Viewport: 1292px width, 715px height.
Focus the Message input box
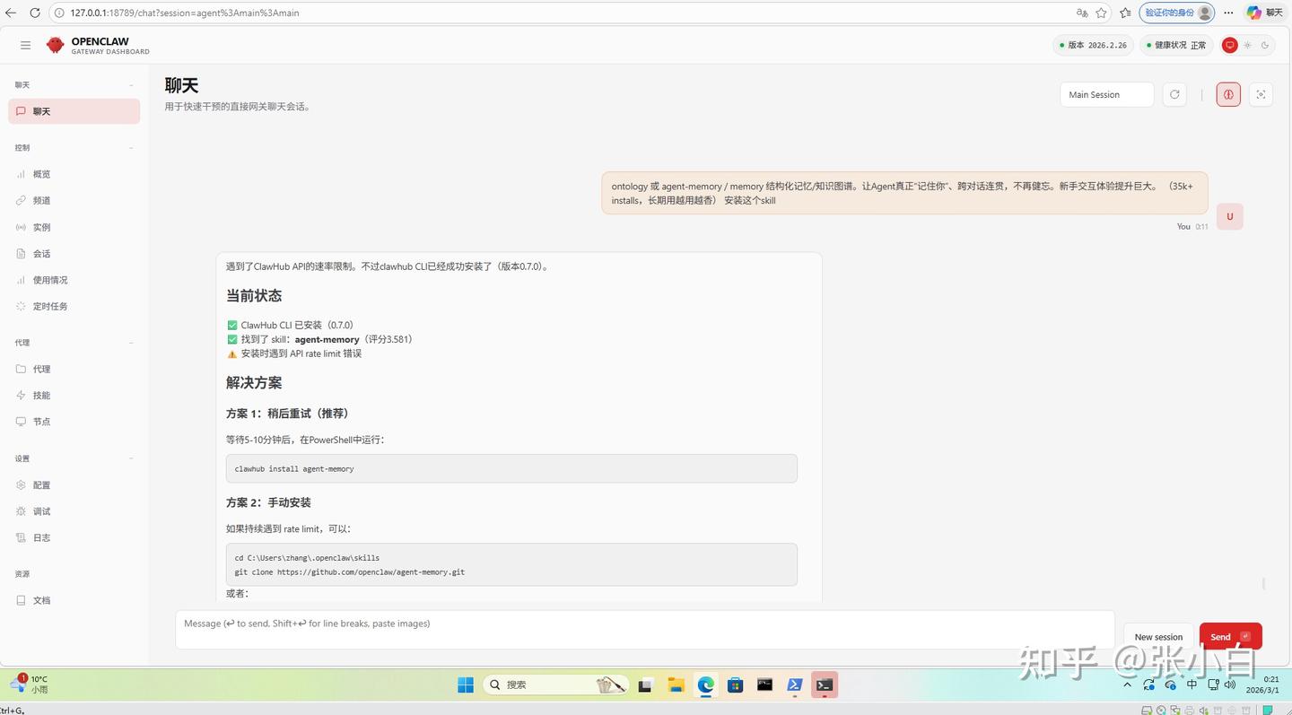pyautogui.click(x=645, y=630)
